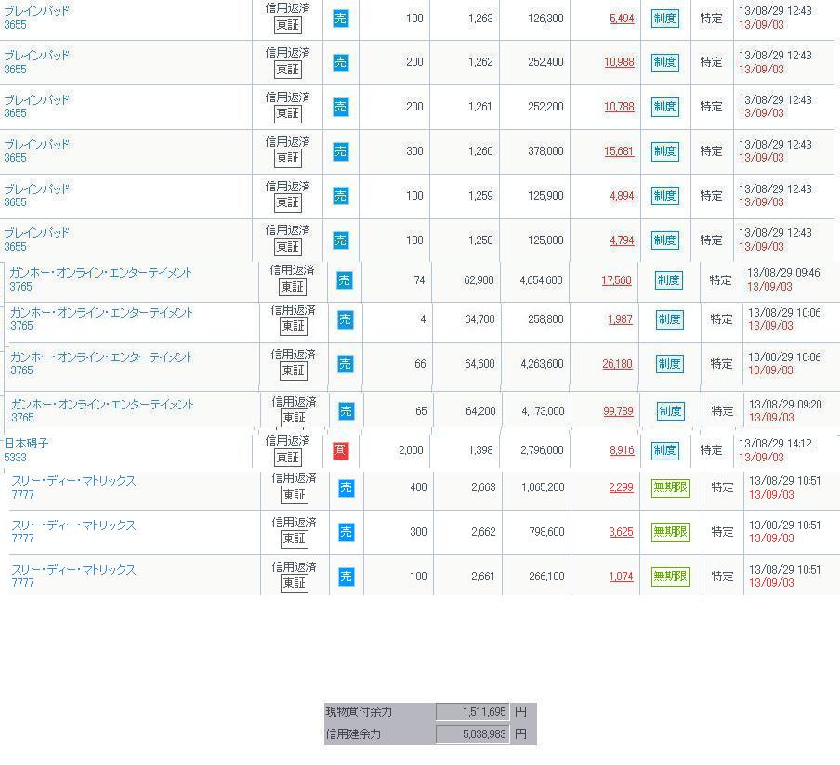Viewport: 840px width, 765px height.
Task: Click blue 売 badge in 4,263,600 row
Action: 345,365
